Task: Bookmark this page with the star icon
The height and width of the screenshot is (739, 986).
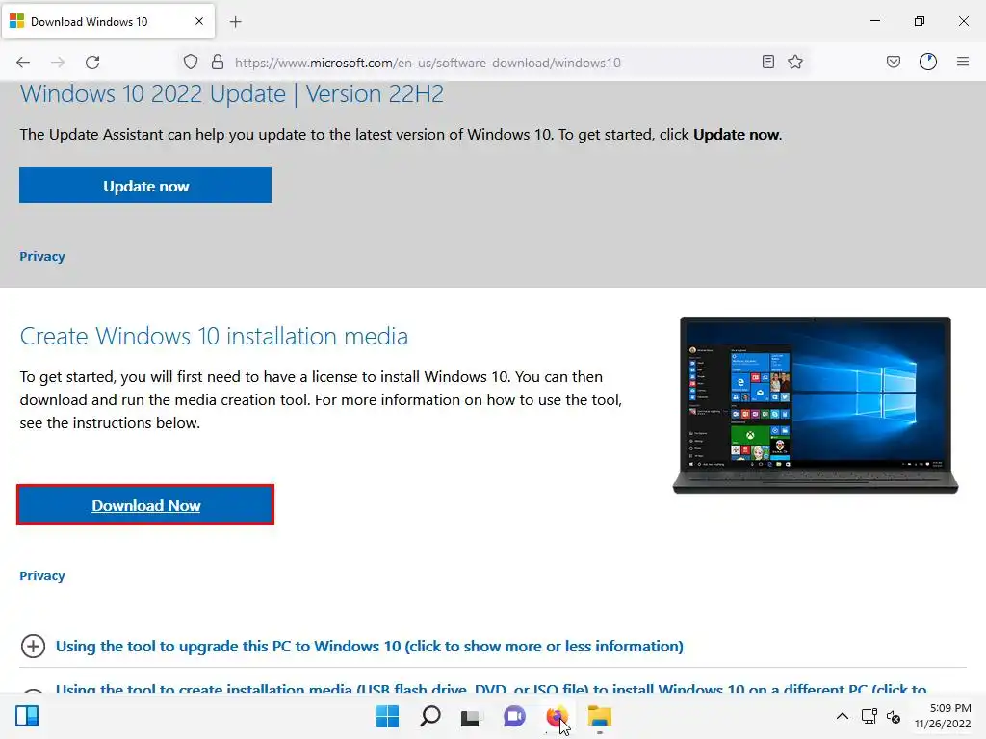Action: click(795, 62)
